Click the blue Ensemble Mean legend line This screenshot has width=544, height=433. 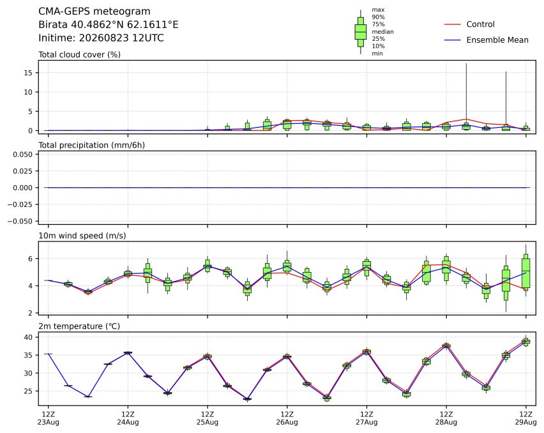coord(453,40)
